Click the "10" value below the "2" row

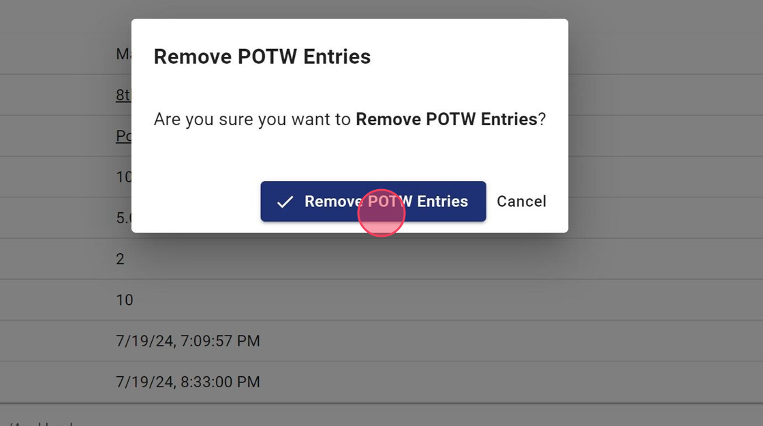coord(125,300)
